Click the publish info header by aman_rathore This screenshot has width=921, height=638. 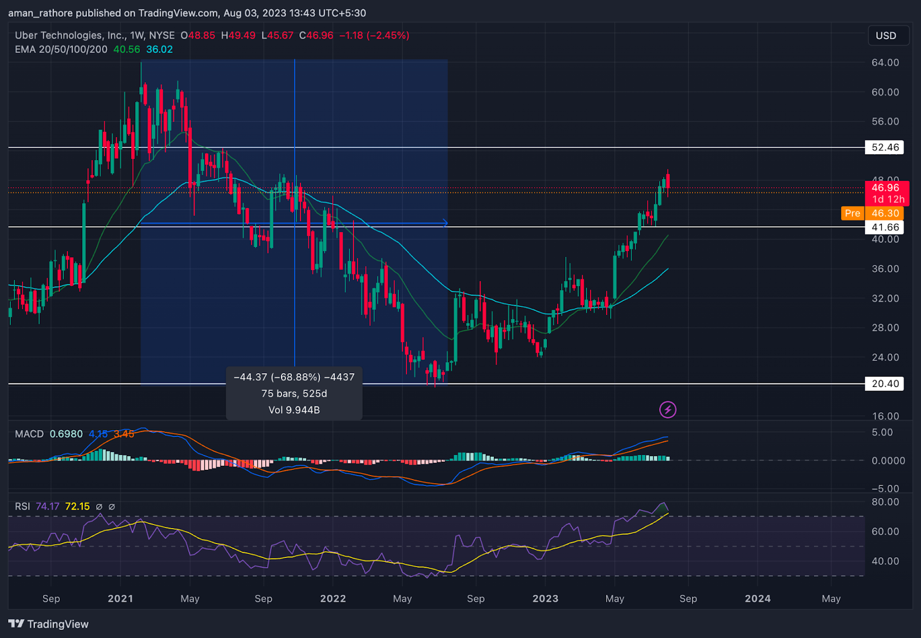[187, 13]
